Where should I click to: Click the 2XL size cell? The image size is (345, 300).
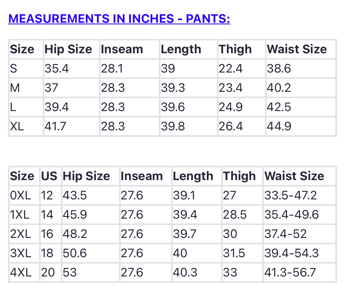click(21, 234)
